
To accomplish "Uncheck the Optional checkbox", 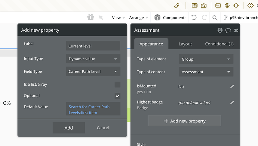I will [x=117, y=96].
